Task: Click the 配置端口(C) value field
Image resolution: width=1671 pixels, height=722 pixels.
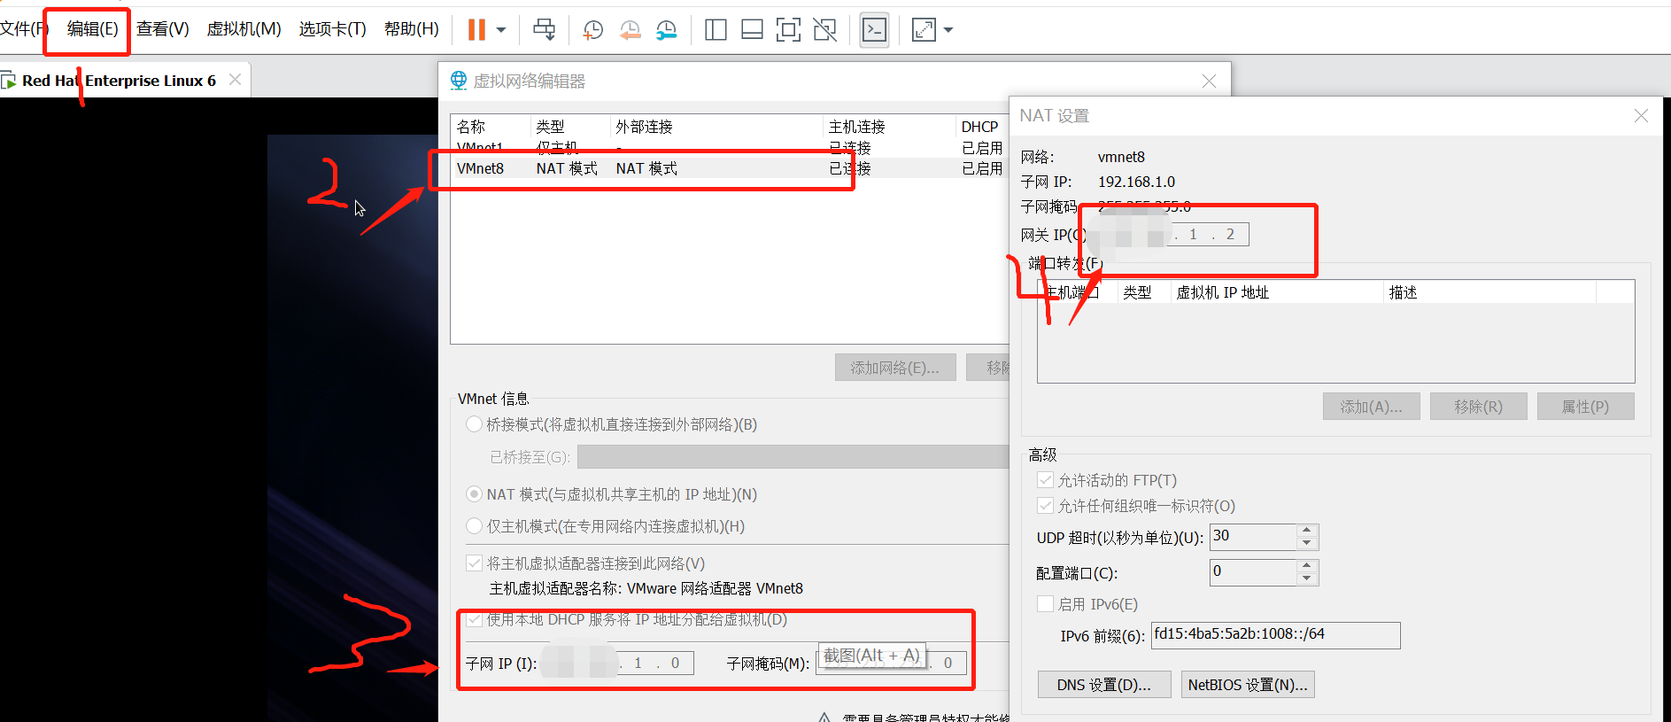Action: (x=1253, y=572)
